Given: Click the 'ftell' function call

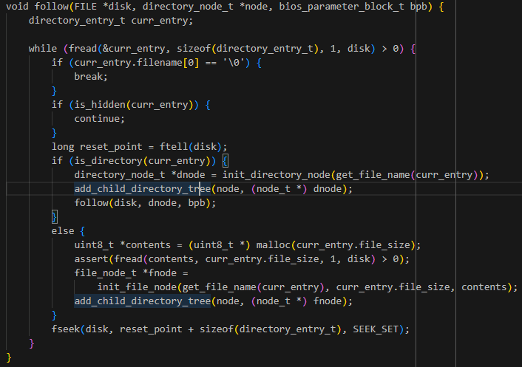Looking at the screenshot, I should click(174, 147).
